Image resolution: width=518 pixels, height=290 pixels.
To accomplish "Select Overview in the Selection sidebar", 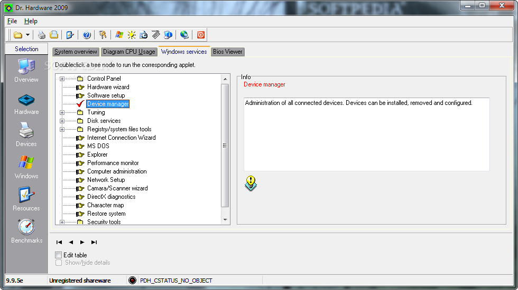I will 26,70.
